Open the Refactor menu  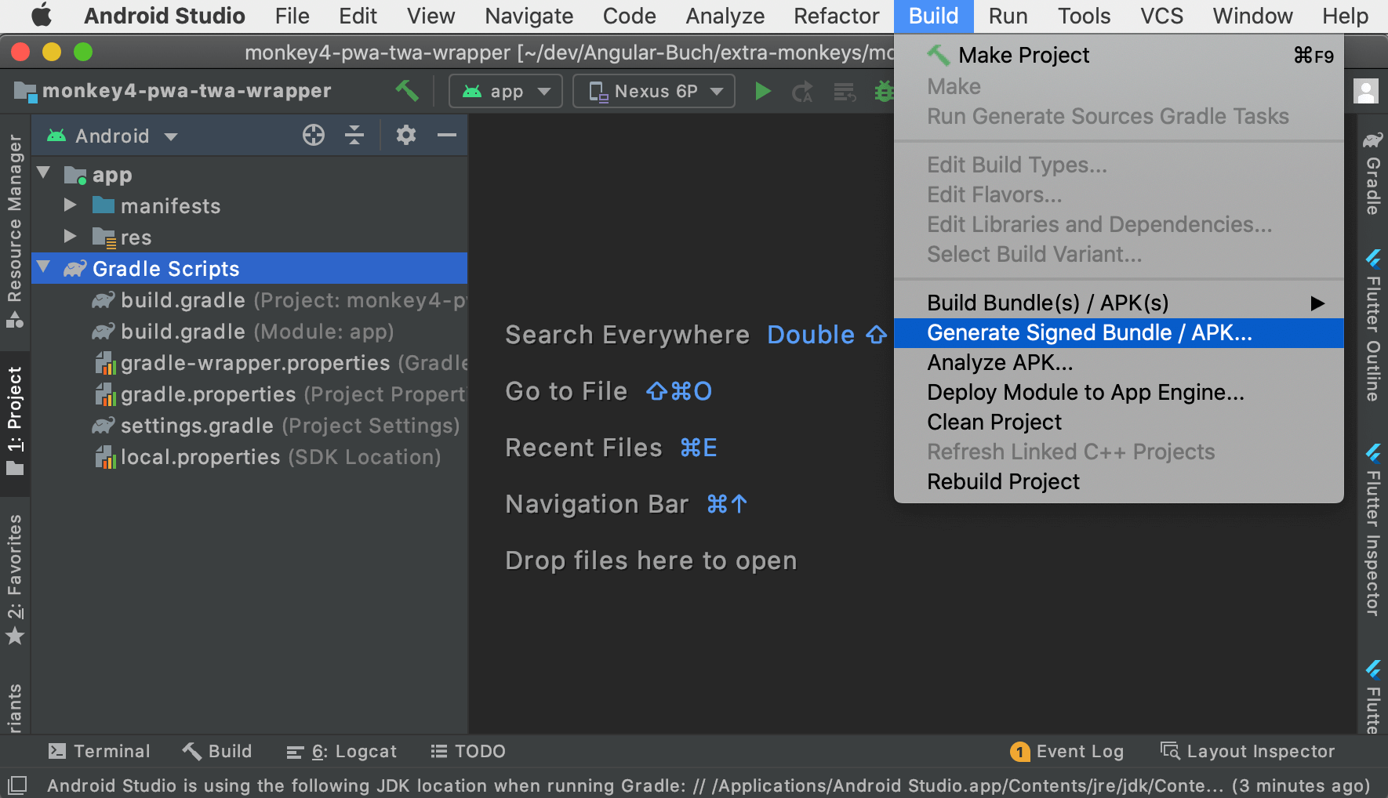(x=837, y=16)
